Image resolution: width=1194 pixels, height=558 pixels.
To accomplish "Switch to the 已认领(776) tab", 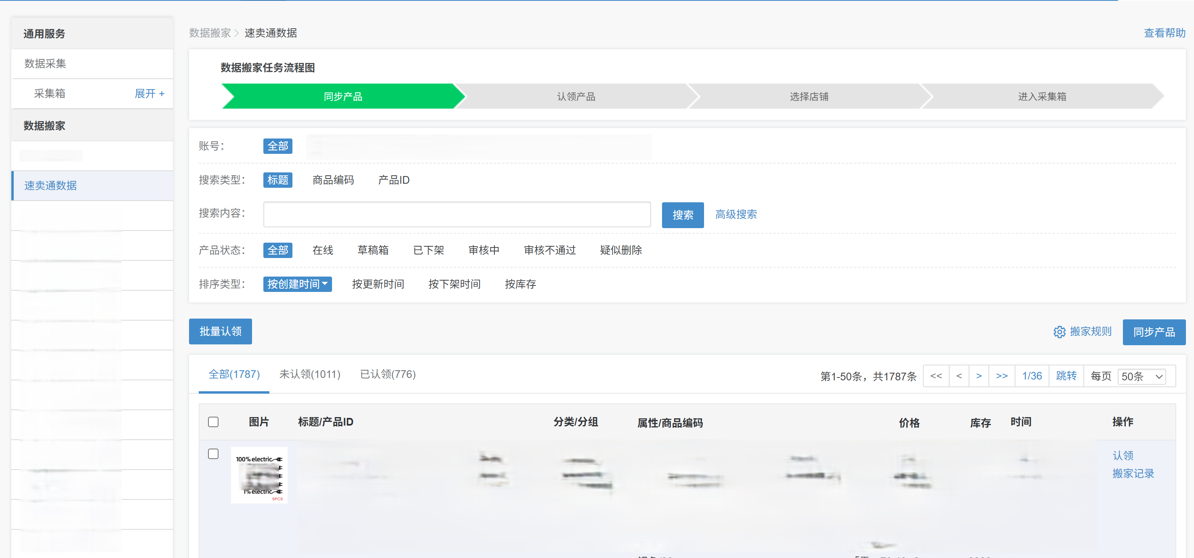I will 387,374.
